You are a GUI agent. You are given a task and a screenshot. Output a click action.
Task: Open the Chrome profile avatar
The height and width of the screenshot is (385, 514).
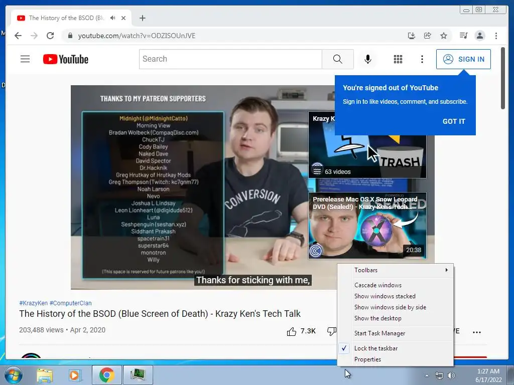pyautogui.click(x=479, y=36)
